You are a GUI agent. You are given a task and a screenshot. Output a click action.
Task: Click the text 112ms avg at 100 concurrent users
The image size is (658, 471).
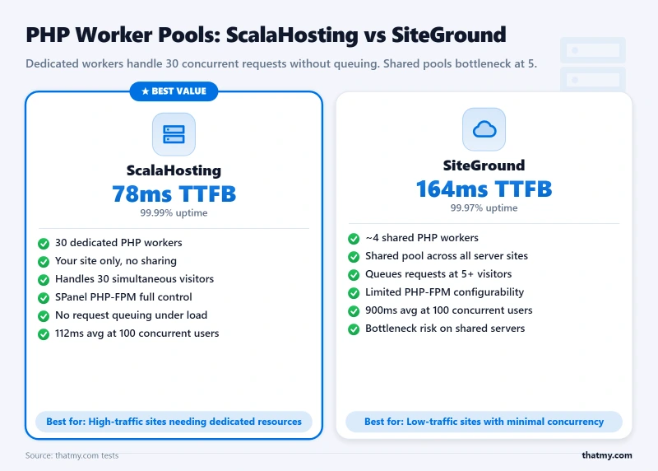137,333
